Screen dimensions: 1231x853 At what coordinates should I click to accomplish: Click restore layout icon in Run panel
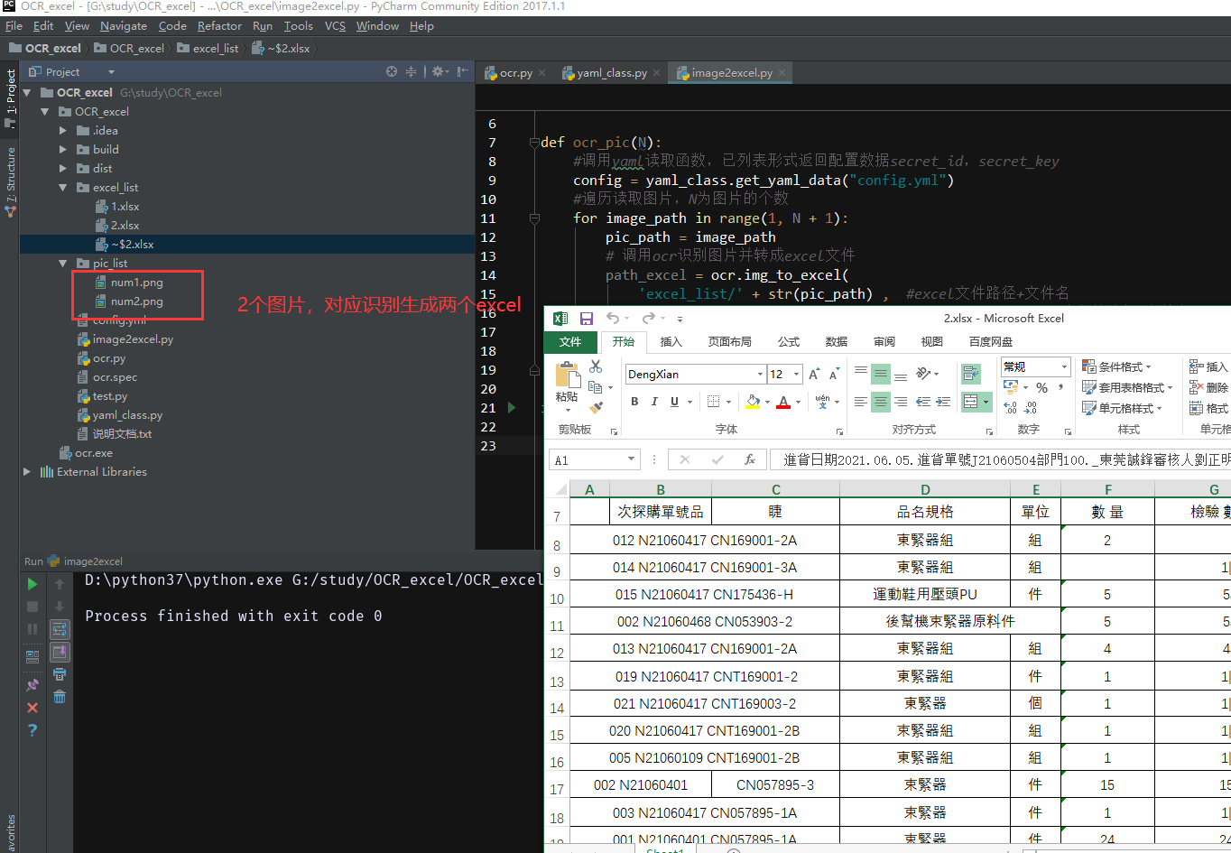click(x=32, y=657)
